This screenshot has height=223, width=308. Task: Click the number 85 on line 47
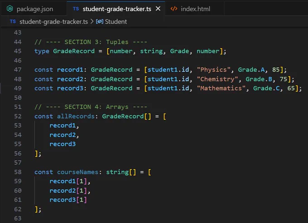point(276,70)
